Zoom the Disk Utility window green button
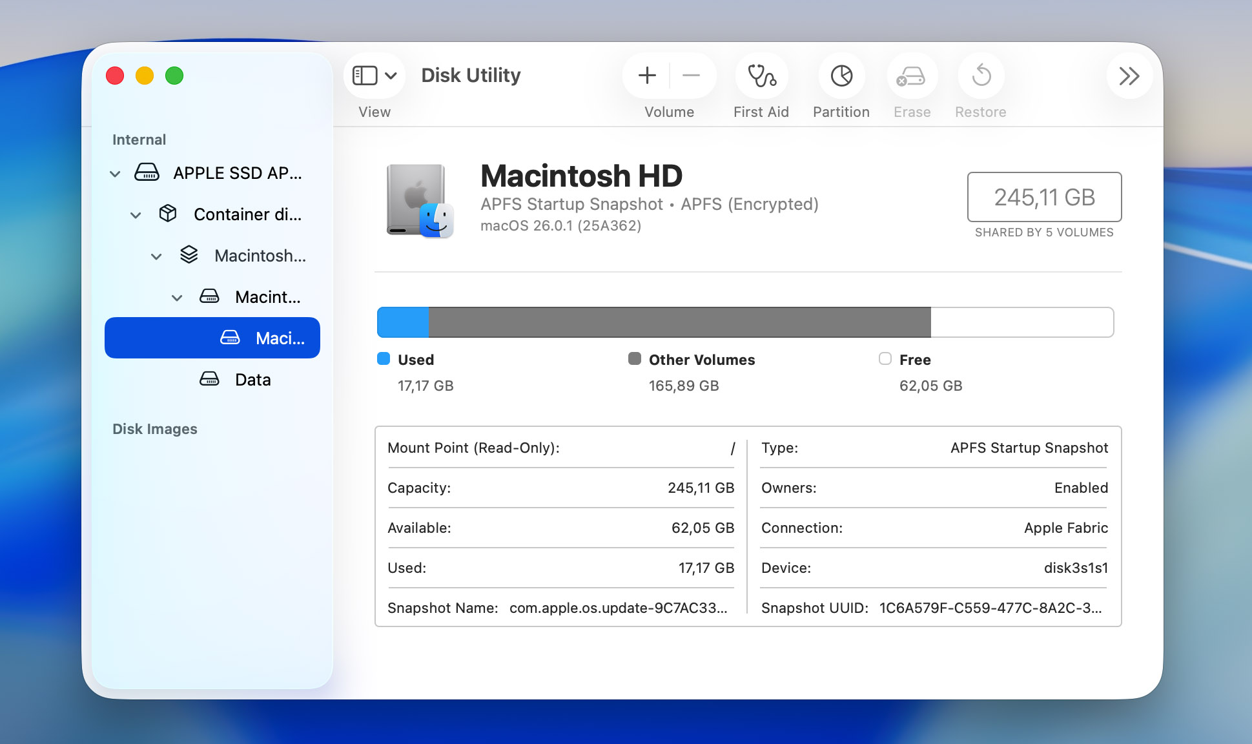This screenshot has width=1252, height=744. coord(174,76)
